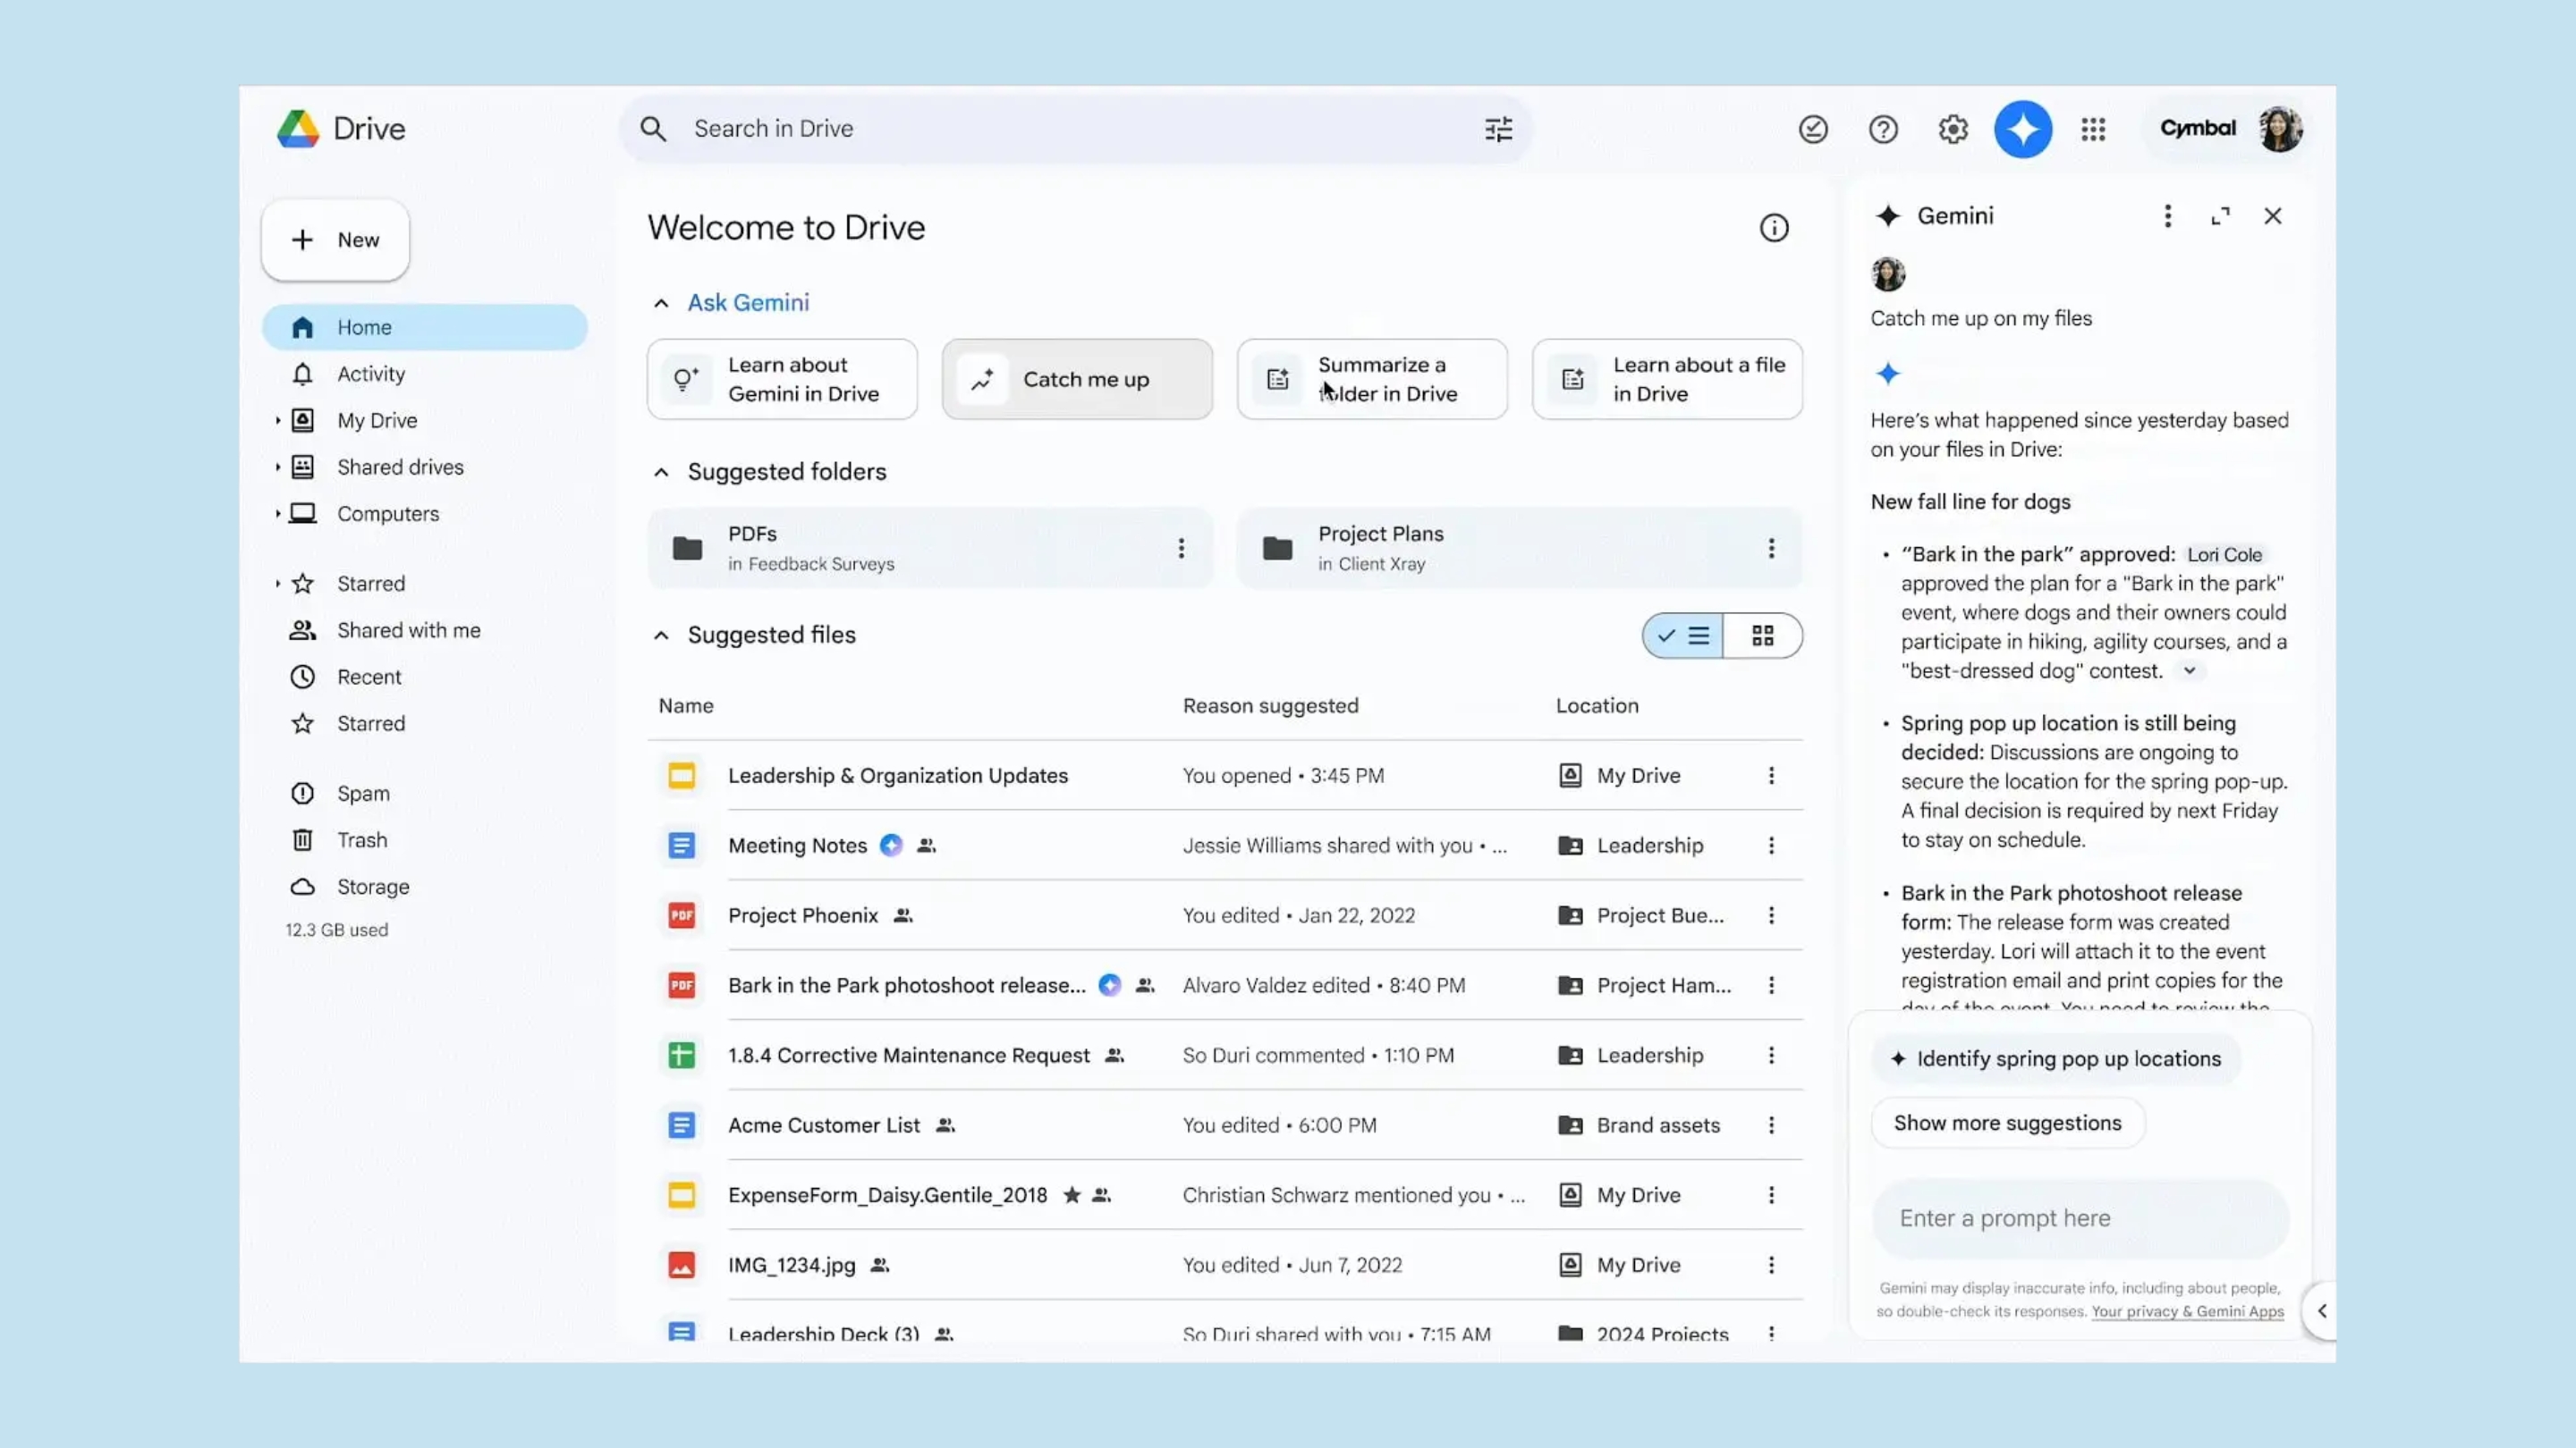Click Identify spring pop up locations suggestion
This screenshot has height=1448, width=2576.
tap(2056, 1059)
